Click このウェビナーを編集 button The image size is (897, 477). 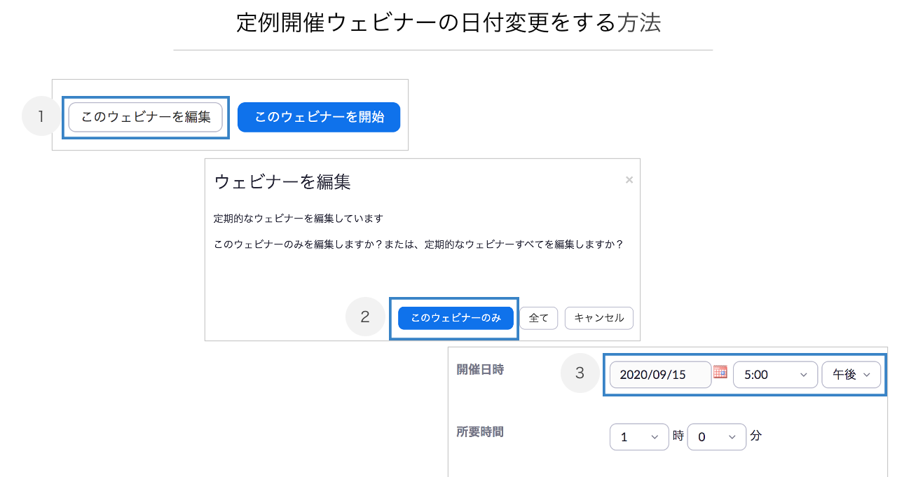pos(146,117)
